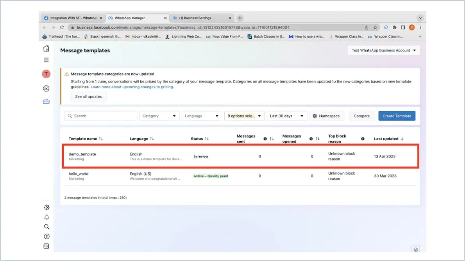Viewport: 465px width, 261px height.
Task: Click the share page icon in address bar
Action: point(367,27)
